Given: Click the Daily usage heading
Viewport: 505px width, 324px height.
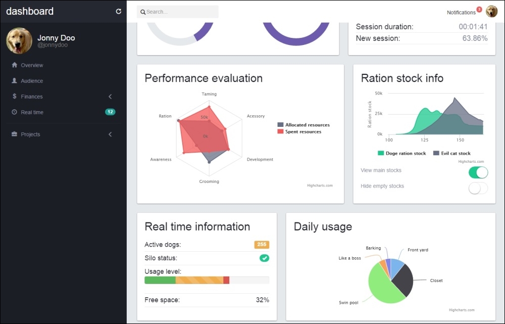Looking at the screenshot, I should [323, 226].
